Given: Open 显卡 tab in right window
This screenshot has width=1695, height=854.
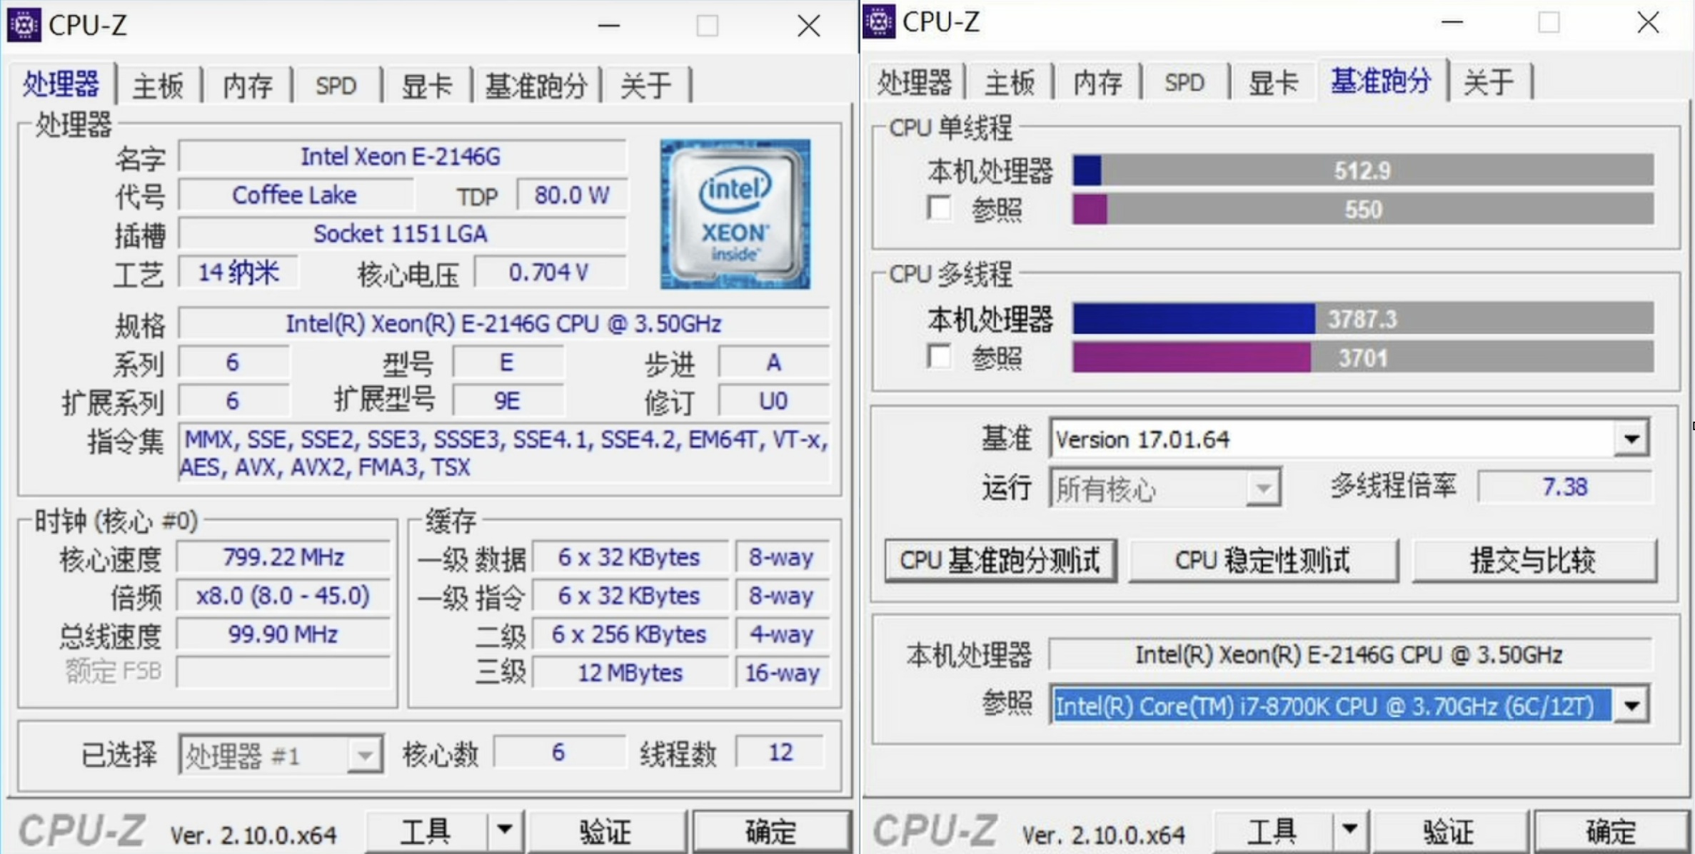Looking at the screenshot, I should pos(1273,83).
